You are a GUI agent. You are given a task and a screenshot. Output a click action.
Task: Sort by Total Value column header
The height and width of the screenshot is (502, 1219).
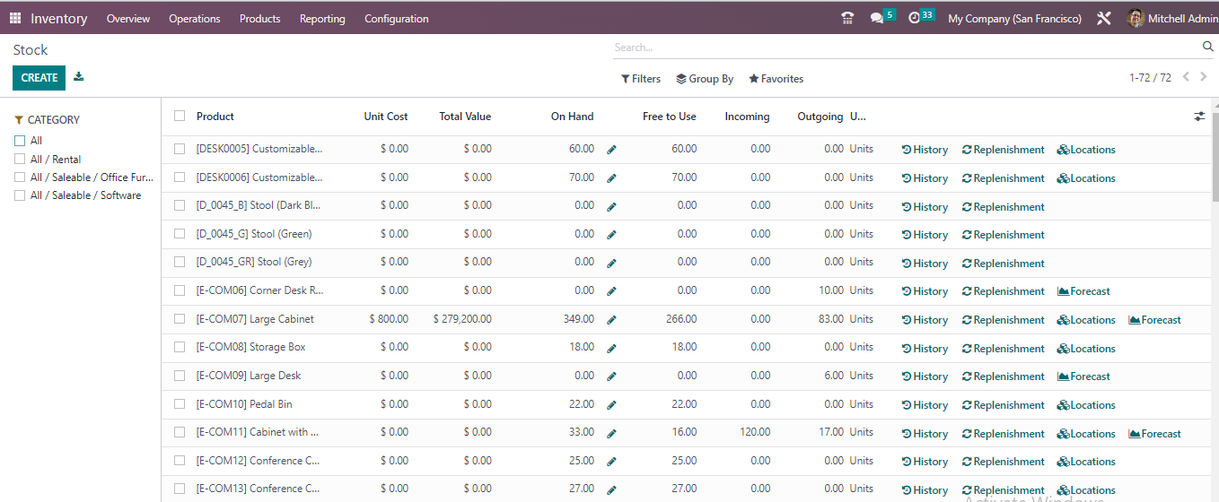[x=465, y=117]
